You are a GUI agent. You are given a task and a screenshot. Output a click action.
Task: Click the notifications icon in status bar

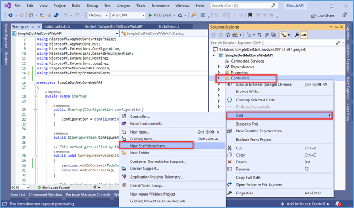point(338,204)
